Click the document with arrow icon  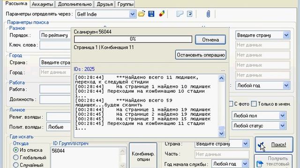click(x=189, y=14)
